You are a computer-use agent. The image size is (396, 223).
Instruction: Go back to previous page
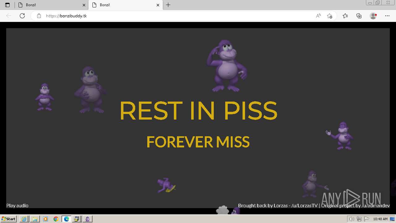pyautogui.click(x=9, y=16)
